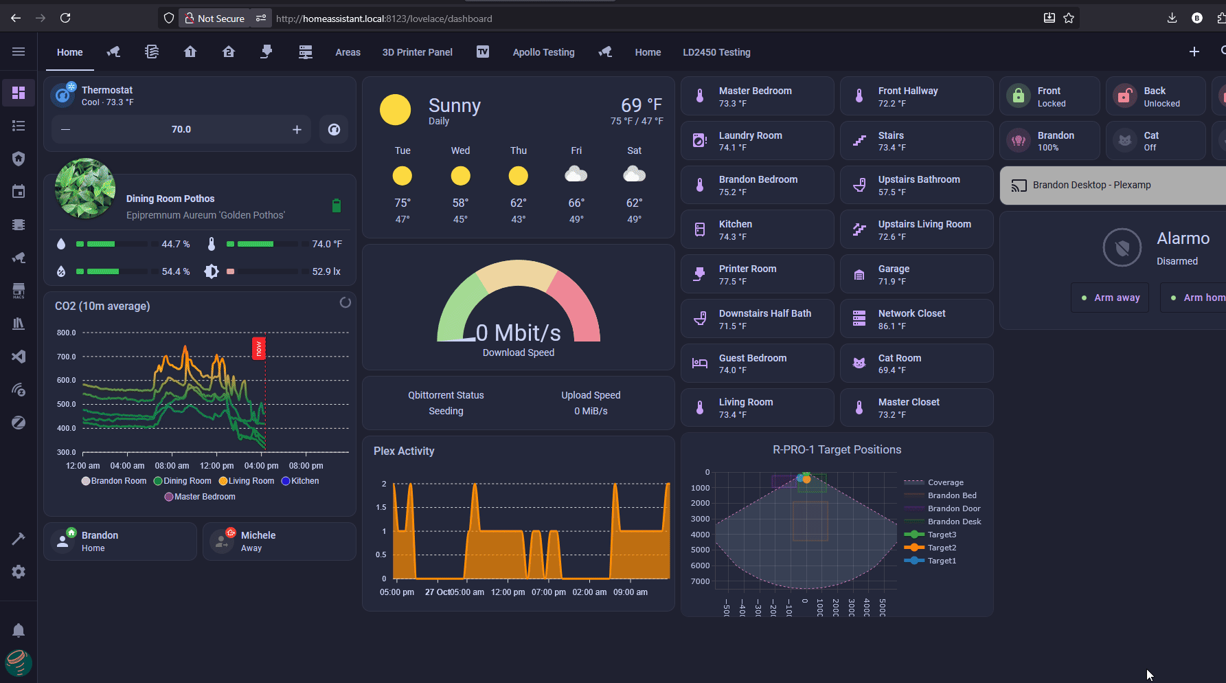
Task: Open thermostat mode selector button
Action: click(x=334, y=129)
